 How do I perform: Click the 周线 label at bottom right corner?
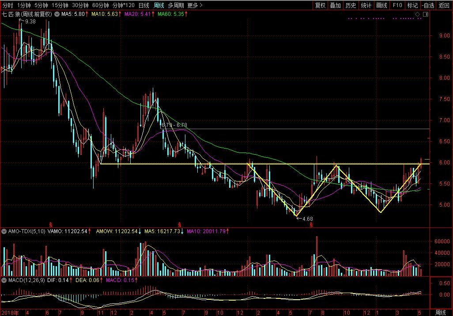(440, 312)
